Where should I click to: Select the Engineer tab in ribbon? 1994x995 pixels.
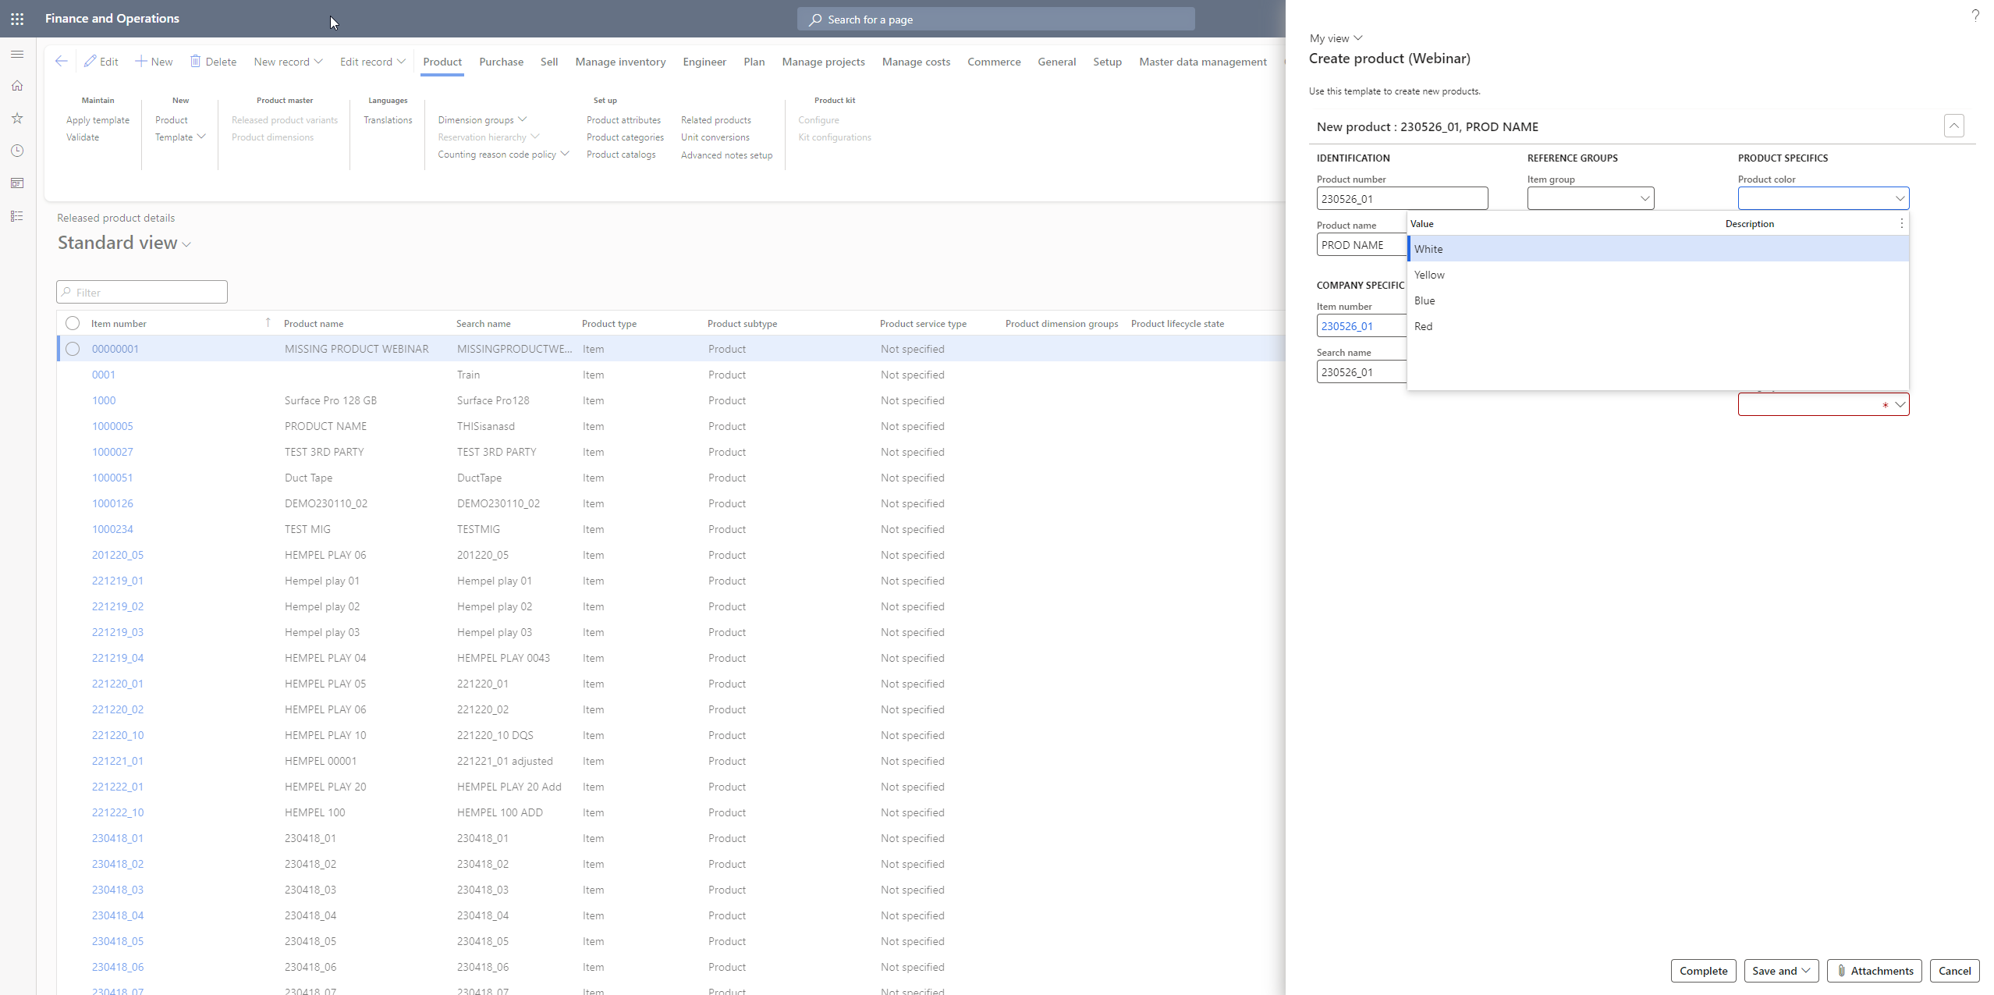click(704, 61)
